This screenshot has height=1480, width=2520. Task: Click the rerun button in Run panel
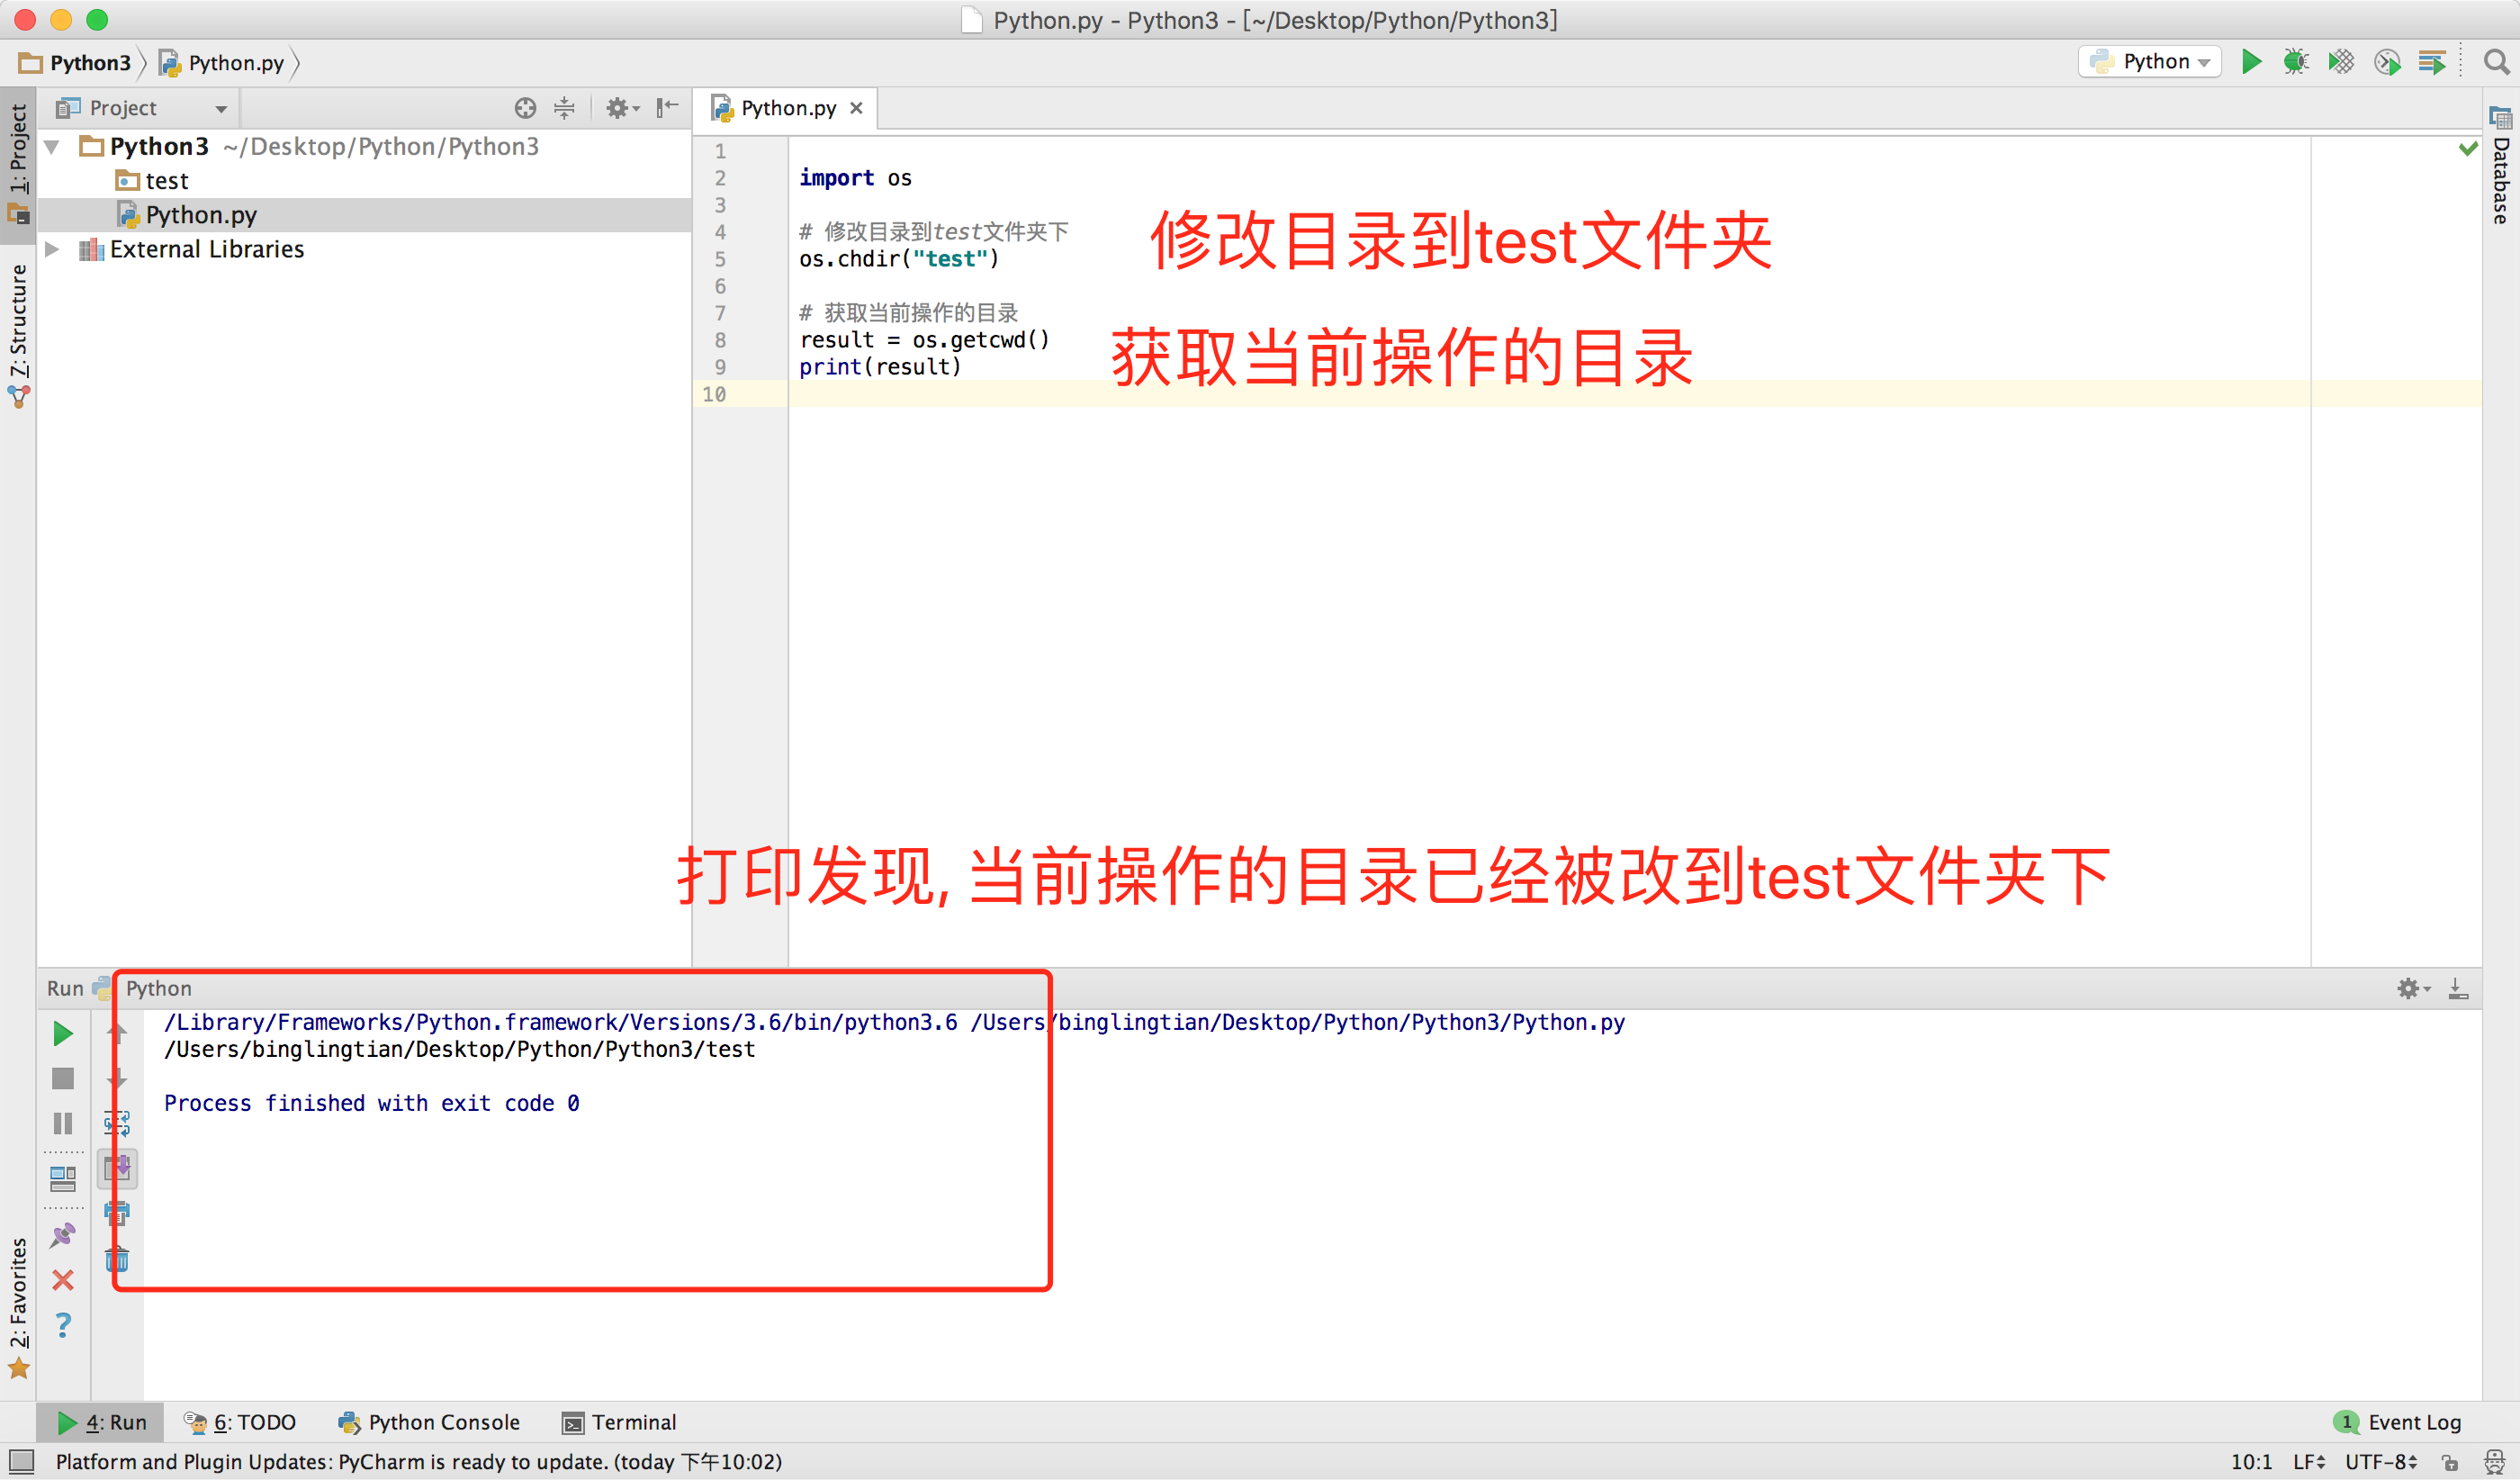(x=62, y=1034)
